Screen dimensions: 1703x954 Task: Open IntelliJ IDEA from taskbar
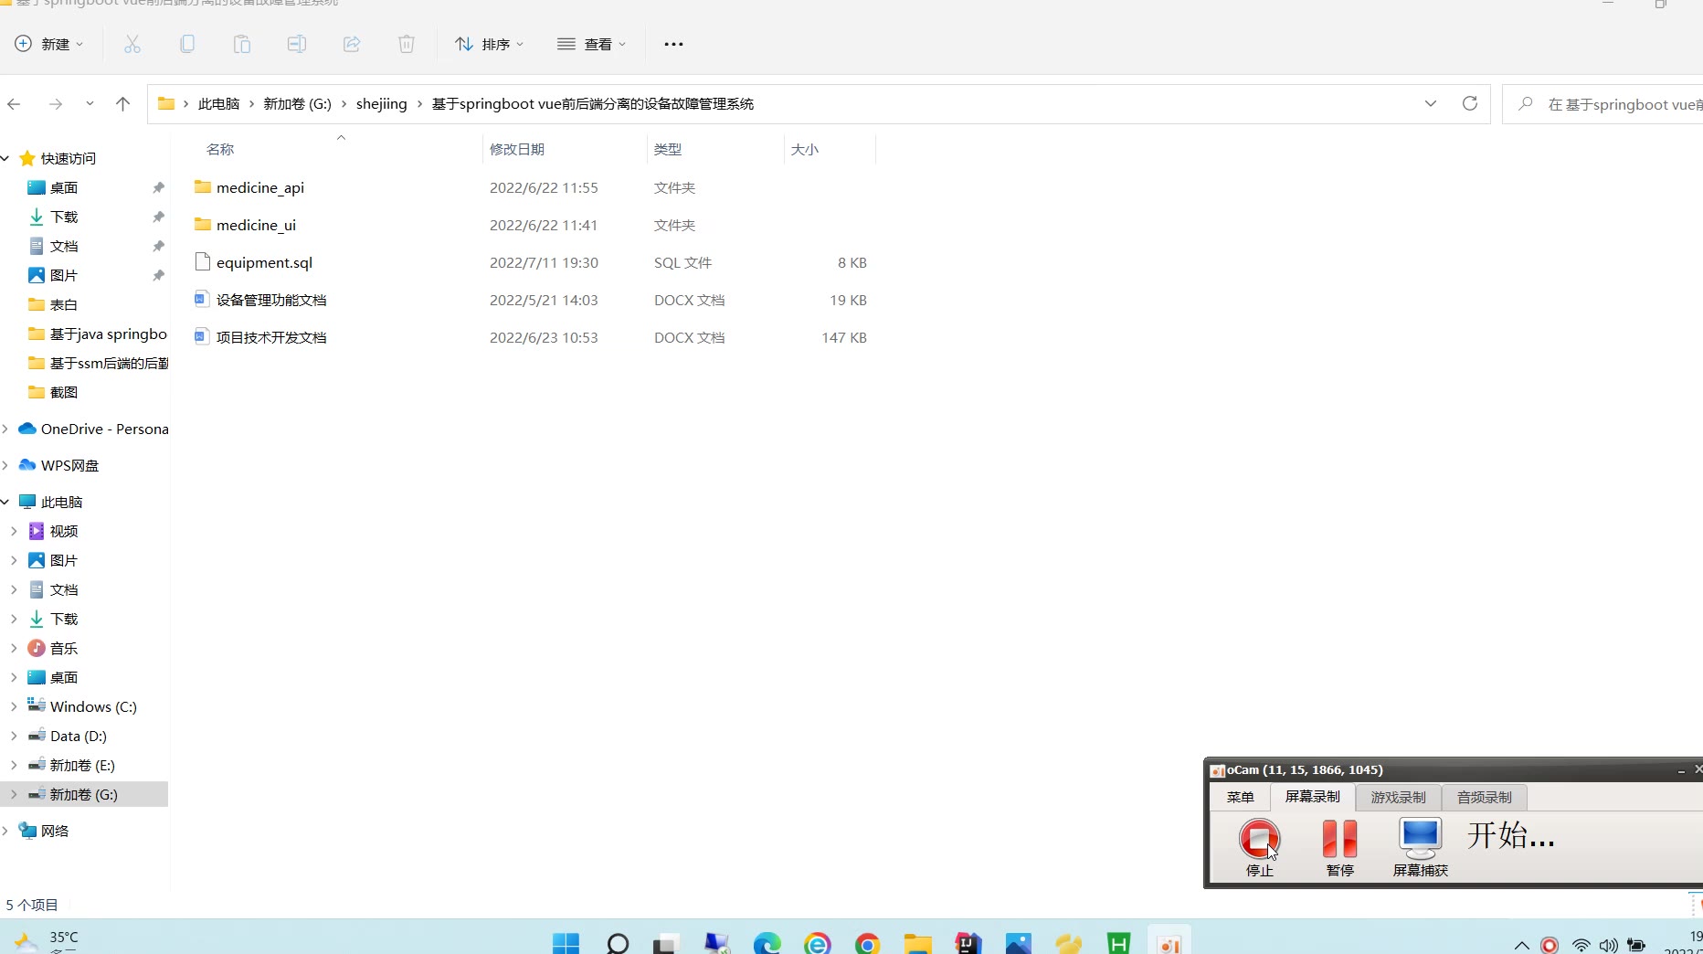[x=968, y=942]
